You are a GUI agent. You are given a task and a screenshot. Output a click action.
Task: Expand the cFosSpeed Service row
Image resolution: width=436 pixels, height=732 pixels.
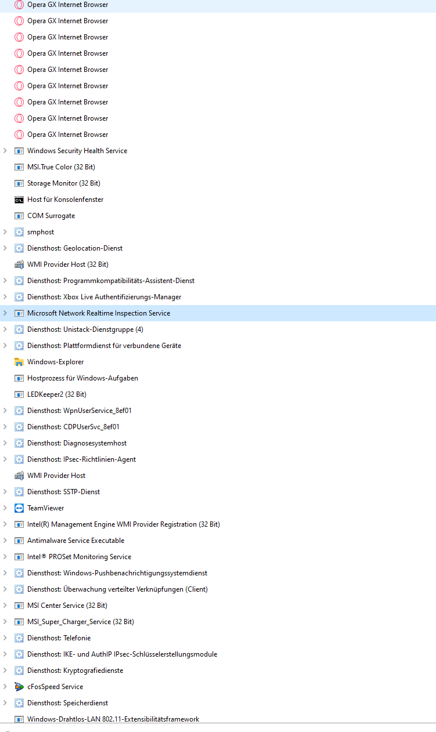5,687
